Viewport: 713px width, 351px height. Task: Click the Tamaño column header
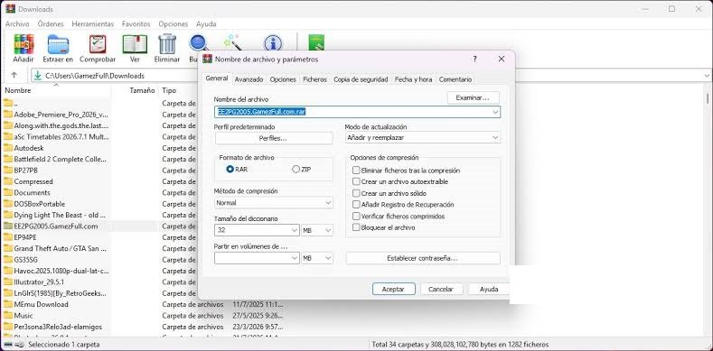coord(142,90)
